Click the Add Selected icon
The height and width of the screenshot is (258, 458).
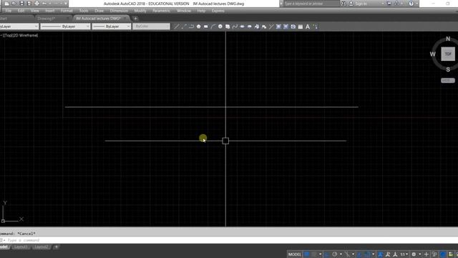pos(316,27)
